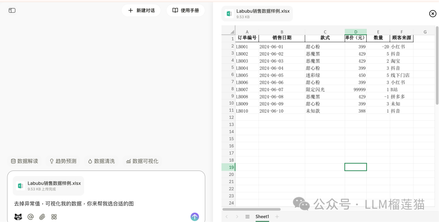The height and width of the screenshot is (222, 439).
Task: Click the 未知 source cell
Action: pos(402,104)
